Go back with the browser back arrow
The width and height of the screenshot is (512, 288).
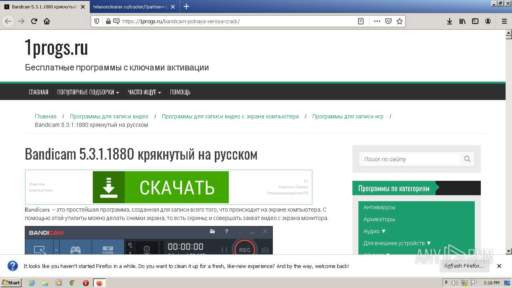click(8, 22)
